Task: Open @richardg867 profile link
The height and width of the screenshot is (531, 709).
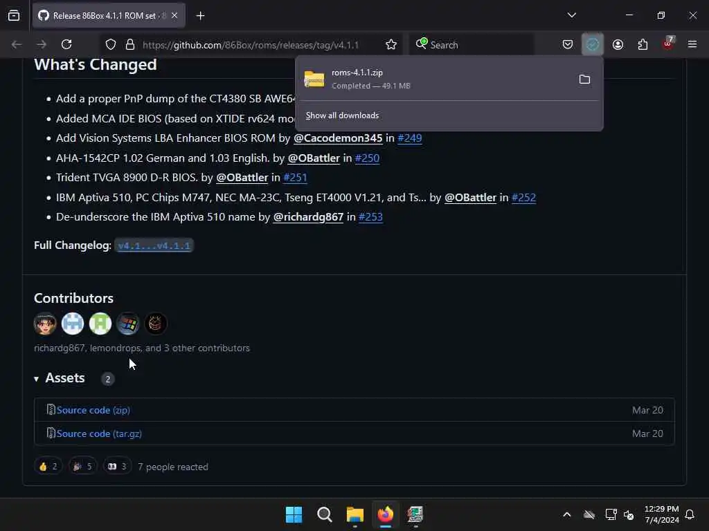Action: (308, 216)
